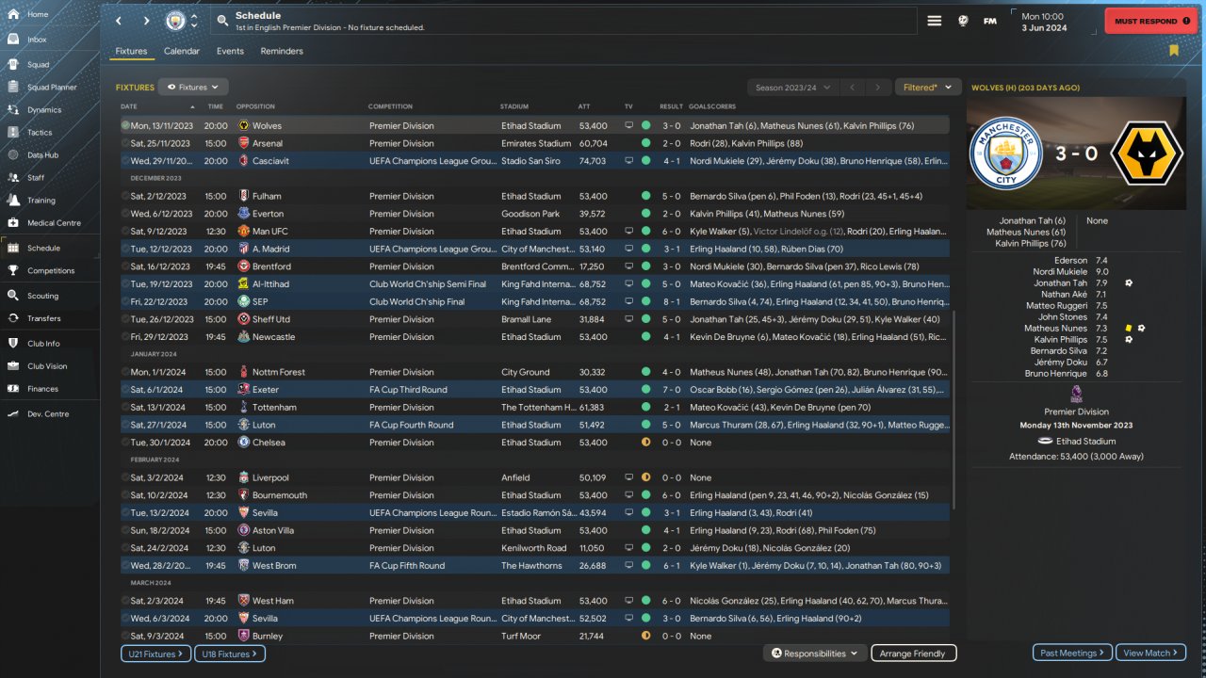Screen dimensions: 1206x678
Task: Open the Filtered* dropdown
Action: 928,88
